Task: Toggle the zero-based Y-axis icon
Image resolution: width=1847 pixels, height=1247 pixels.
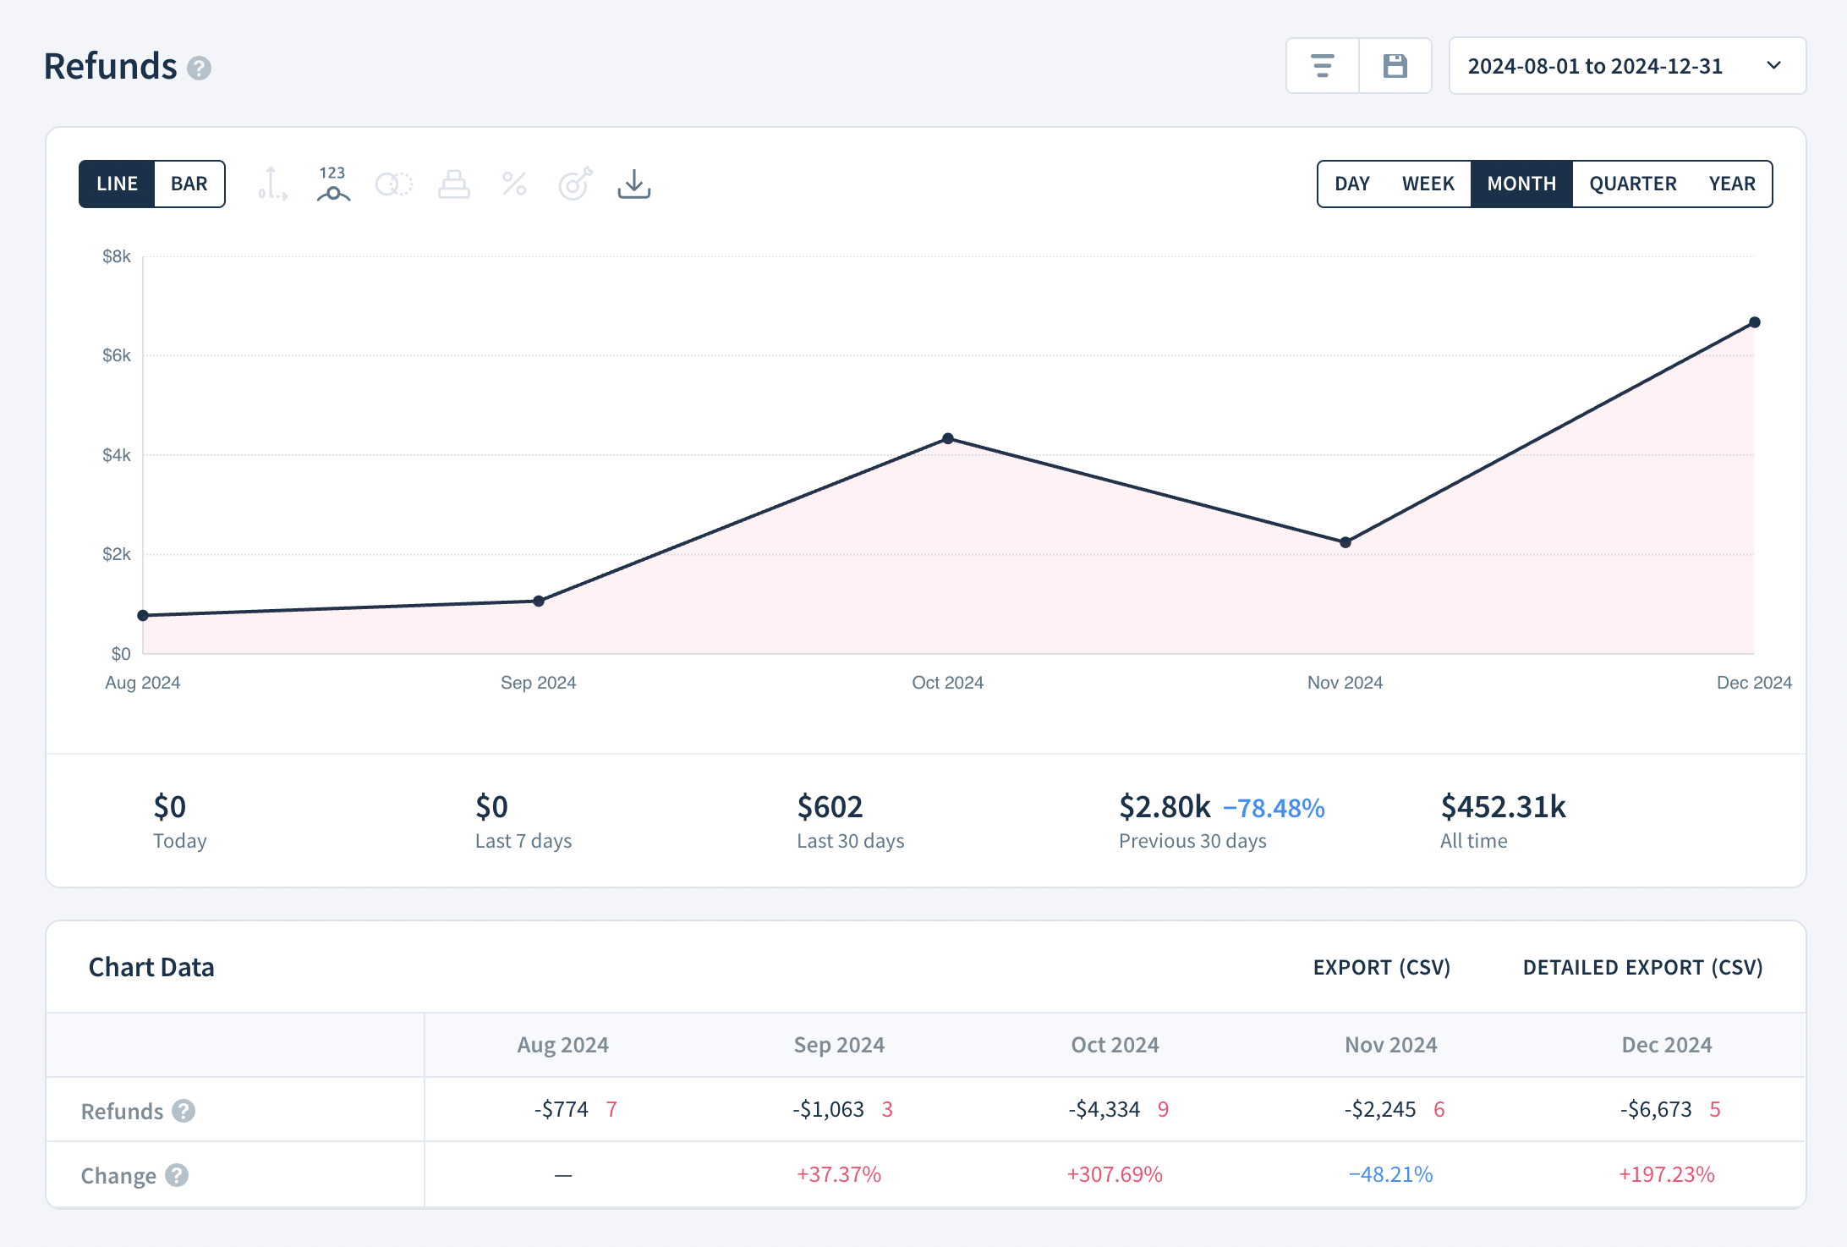Action: (272, 184)
